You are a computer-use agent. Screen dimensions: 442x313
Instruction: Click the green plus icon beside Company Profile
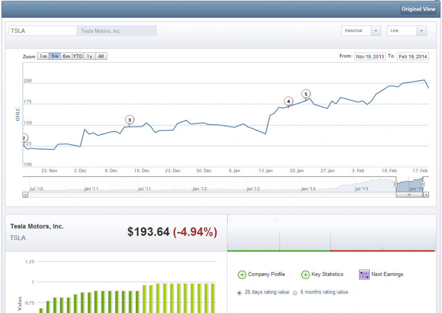241,274
